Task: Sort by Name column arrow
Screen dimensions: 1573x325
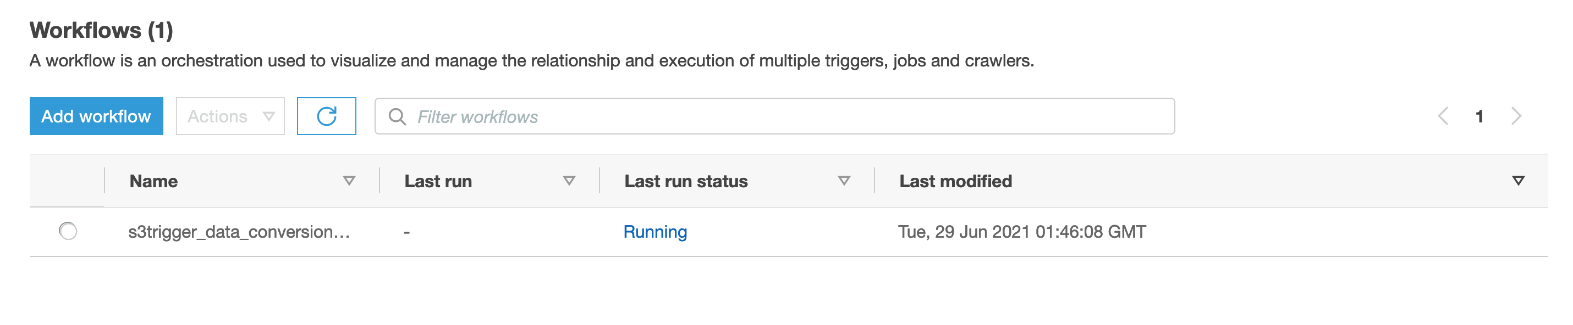Action: pos(349,181)
